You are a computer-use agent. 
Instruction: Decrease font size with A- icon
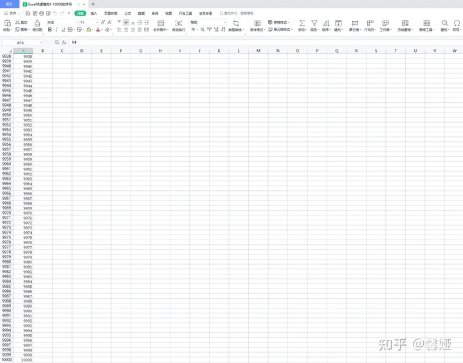[109, 22]
